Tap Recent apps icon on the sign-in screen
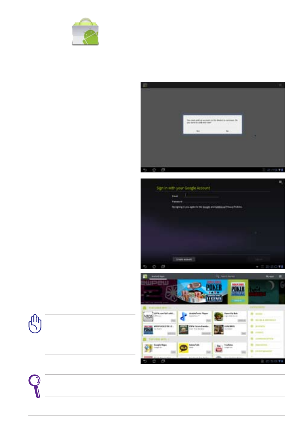The image size is (304, 433). [x=163, y=267]
